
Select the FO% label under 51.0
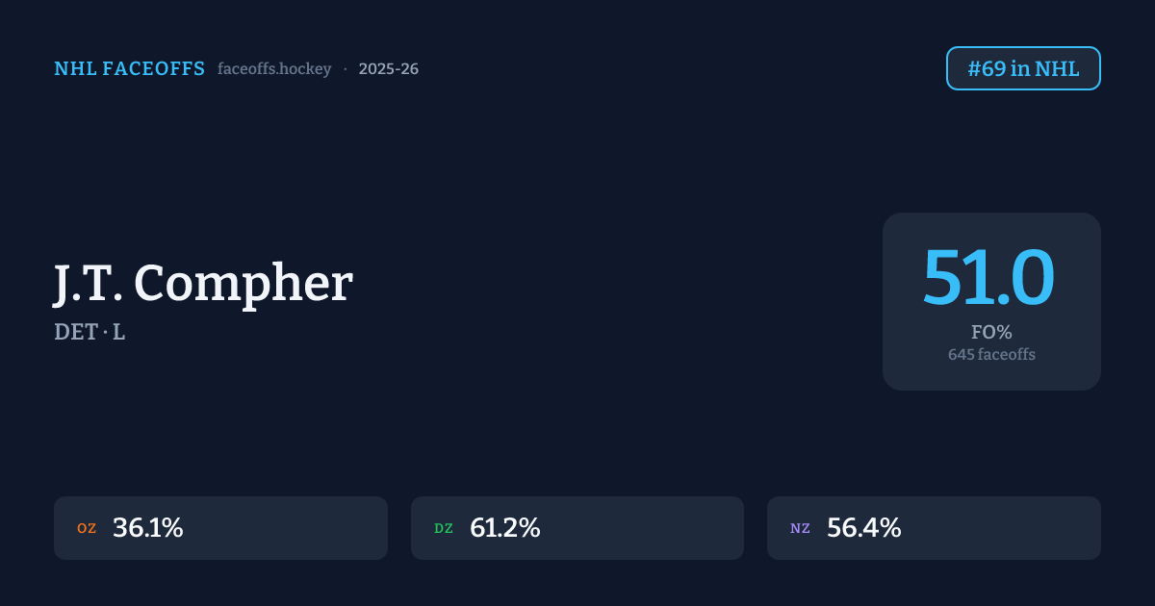[991, 333]
